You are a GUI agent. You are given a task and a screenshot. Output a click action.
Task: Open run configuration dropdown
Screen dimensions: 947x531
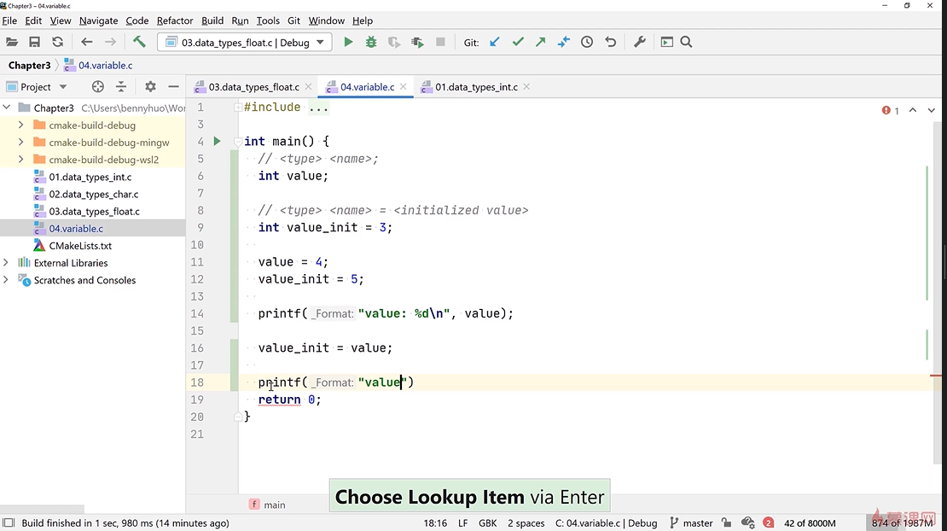pos(245,43)
